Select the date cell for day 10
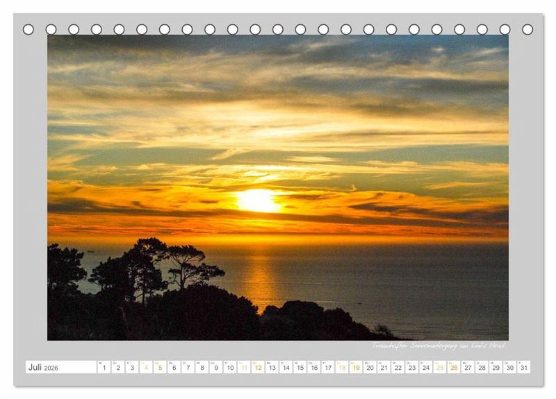The width and height of the screenshot is (556, 399). (230, 367)
